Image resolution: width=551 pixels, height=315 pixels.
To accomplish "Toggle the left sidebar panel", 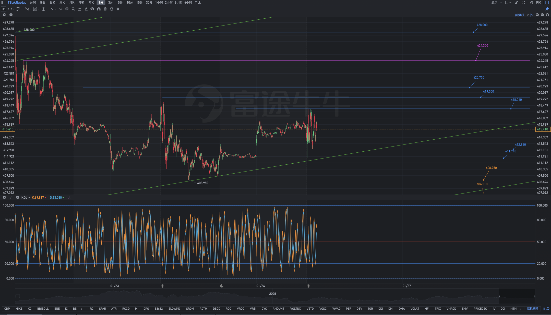I will (x=3, y=3).
